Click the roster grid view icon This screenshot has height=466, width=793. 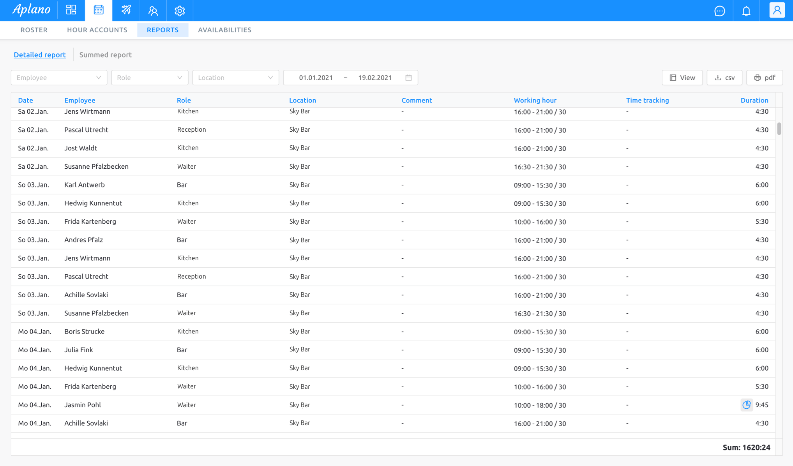[71, 11]
